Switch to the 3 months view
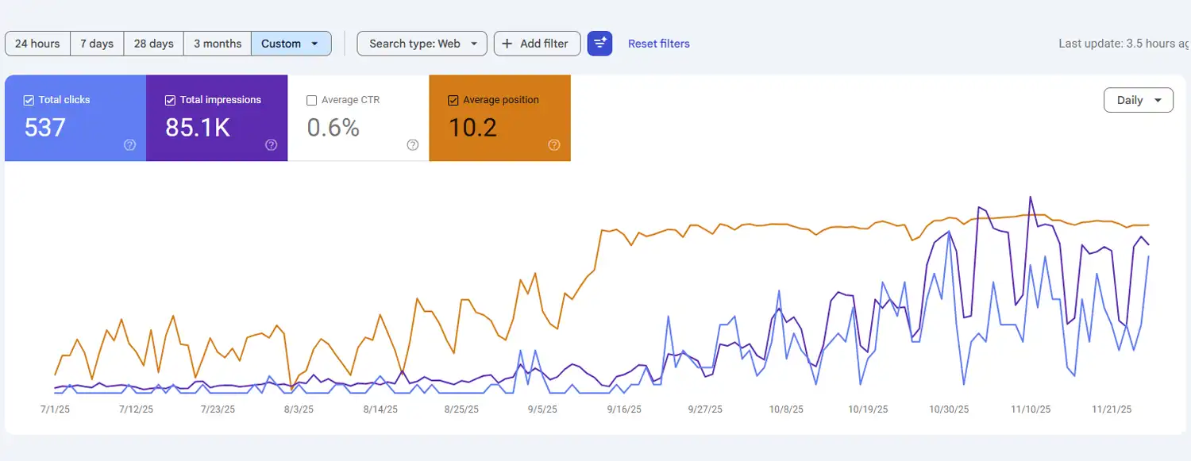The width and height of the screenshot is (1191, 461). coord(217,44)
